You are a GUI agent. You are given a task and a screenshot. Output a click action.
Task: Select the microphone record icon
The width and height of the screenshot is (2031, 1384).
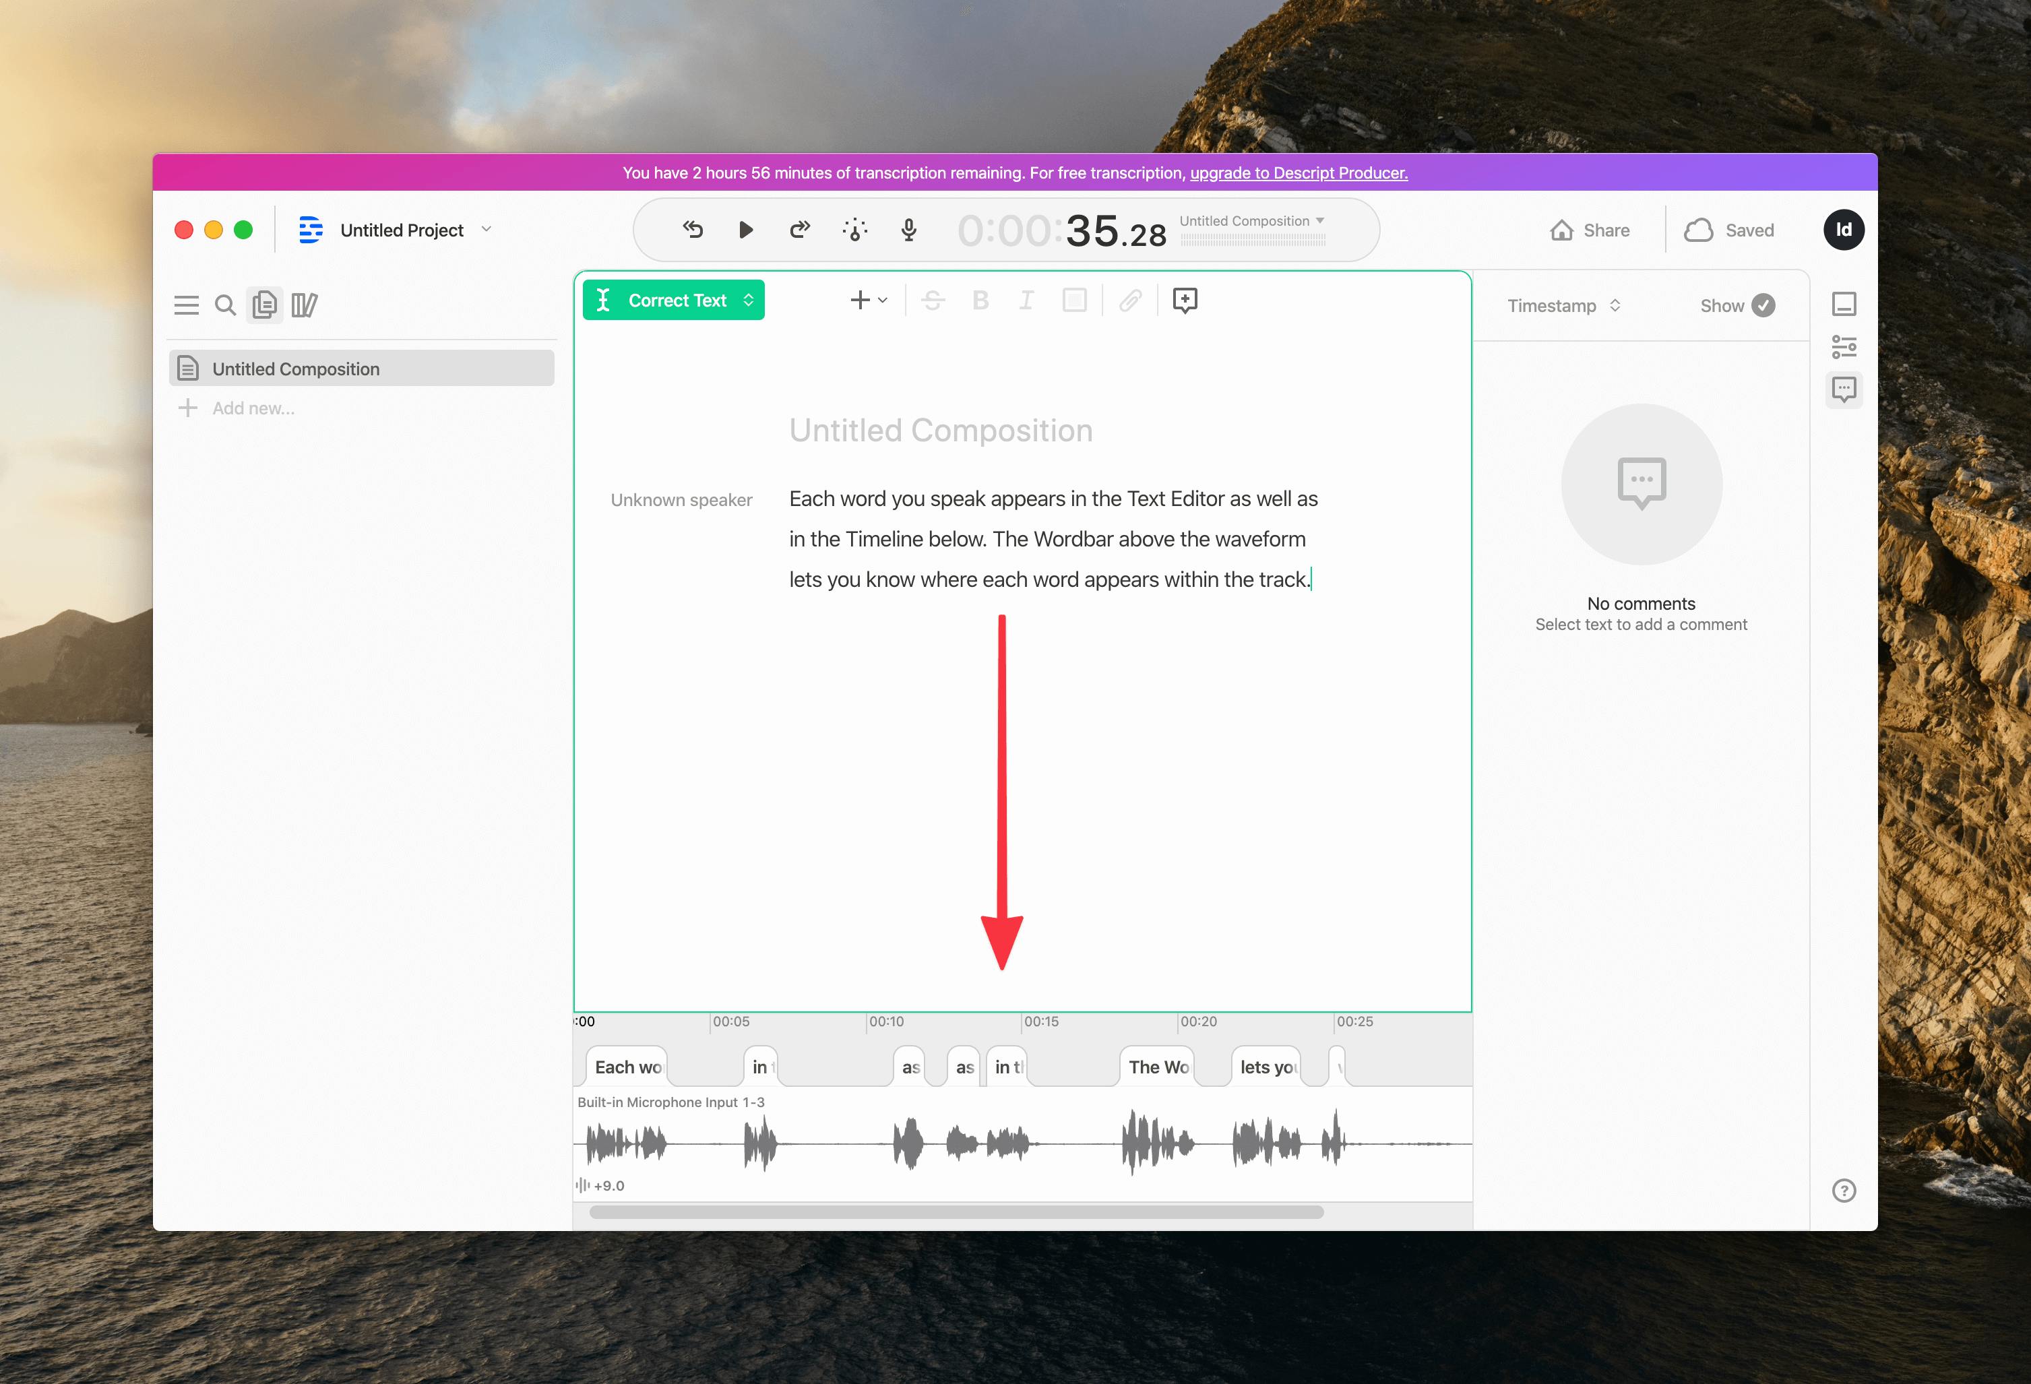tap(912, 231)
